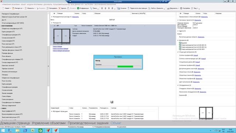The image size is (236, 133).
Task: Open the Импорт из dropdown arrow
Action: pyautogui.click(x=23, y=8)
